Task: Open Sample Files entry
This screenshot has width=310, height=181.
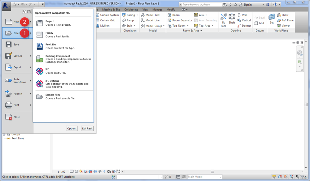Action: click(x=63, y=96)
